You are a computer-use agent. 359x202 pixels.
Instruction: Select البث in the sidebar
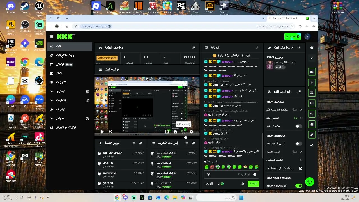[70, 47]
